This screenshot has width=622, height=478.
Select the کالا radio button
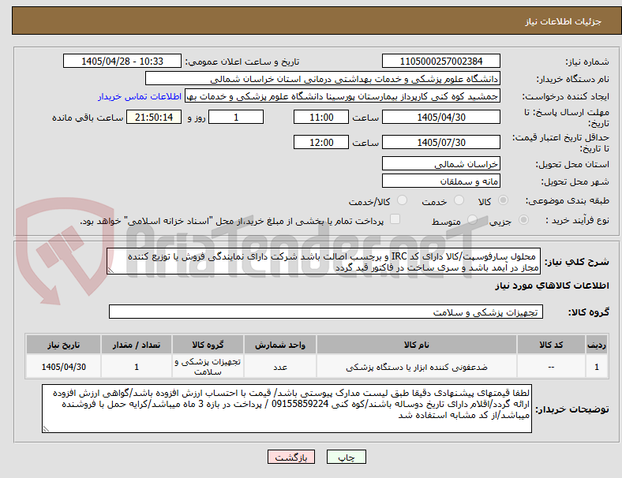[503, 200]
